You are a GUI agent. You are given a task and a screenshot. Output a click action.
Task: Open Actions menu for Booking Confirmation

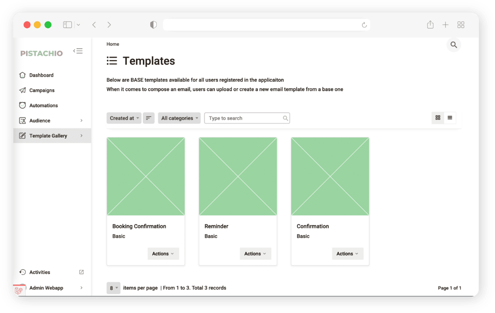(x=163, y=254)
